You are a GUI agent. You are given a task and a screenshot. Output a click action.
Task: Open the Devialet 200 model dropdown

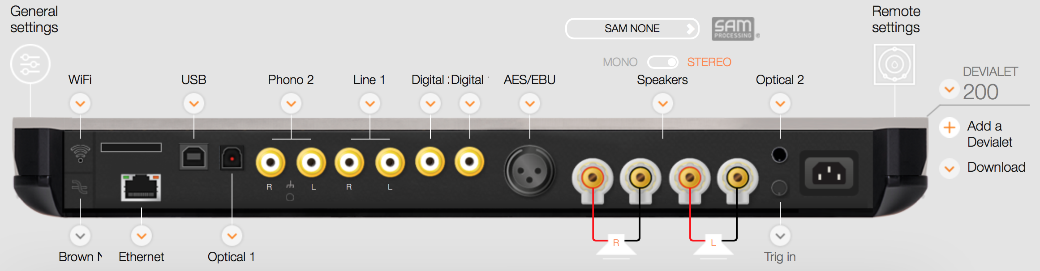(949, 89)
